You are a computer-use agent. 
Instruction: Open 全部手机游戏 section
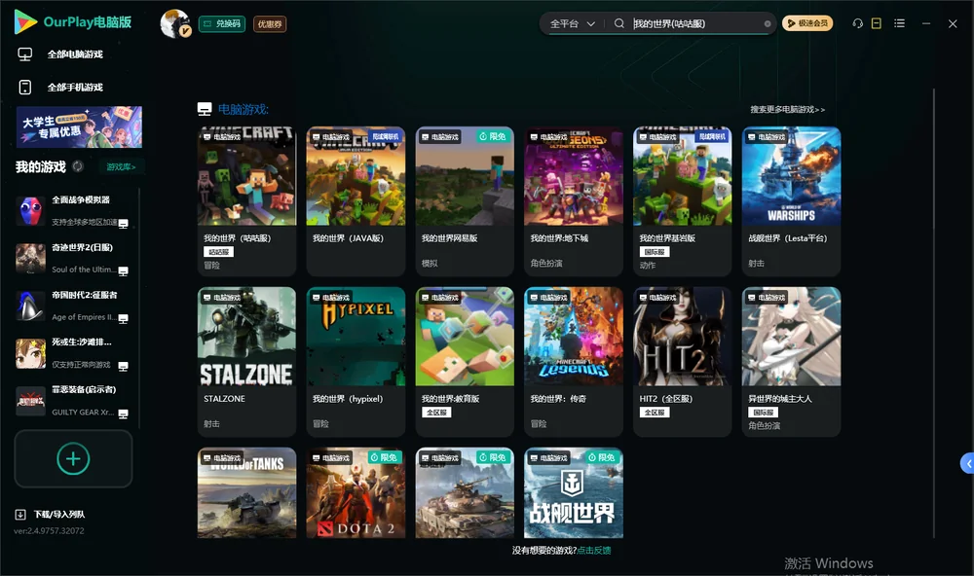(x=75, y=88)
